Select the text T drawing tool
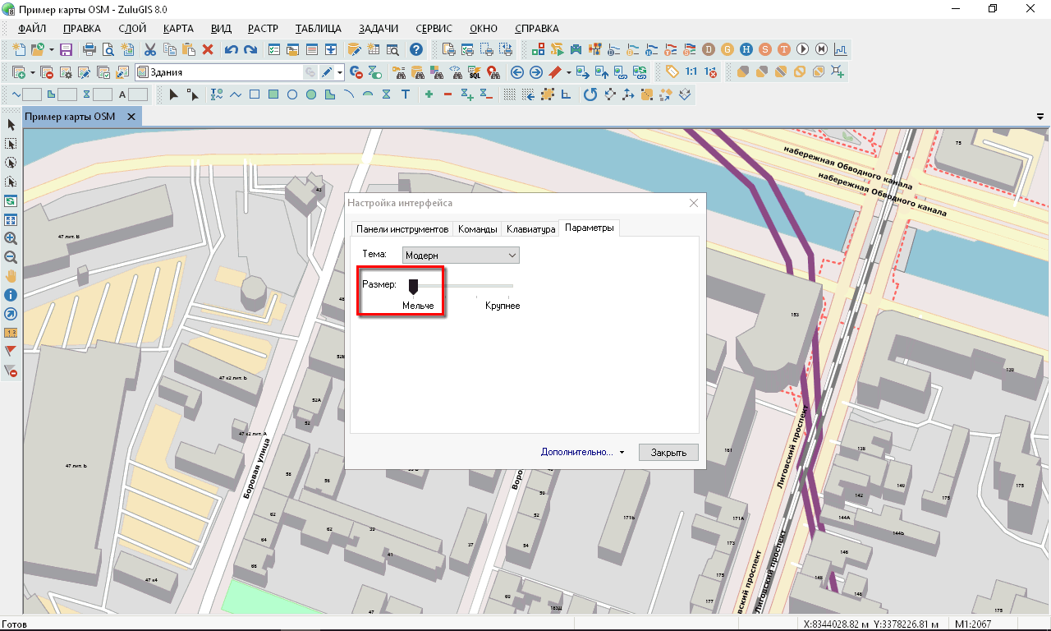 [405, 95]
